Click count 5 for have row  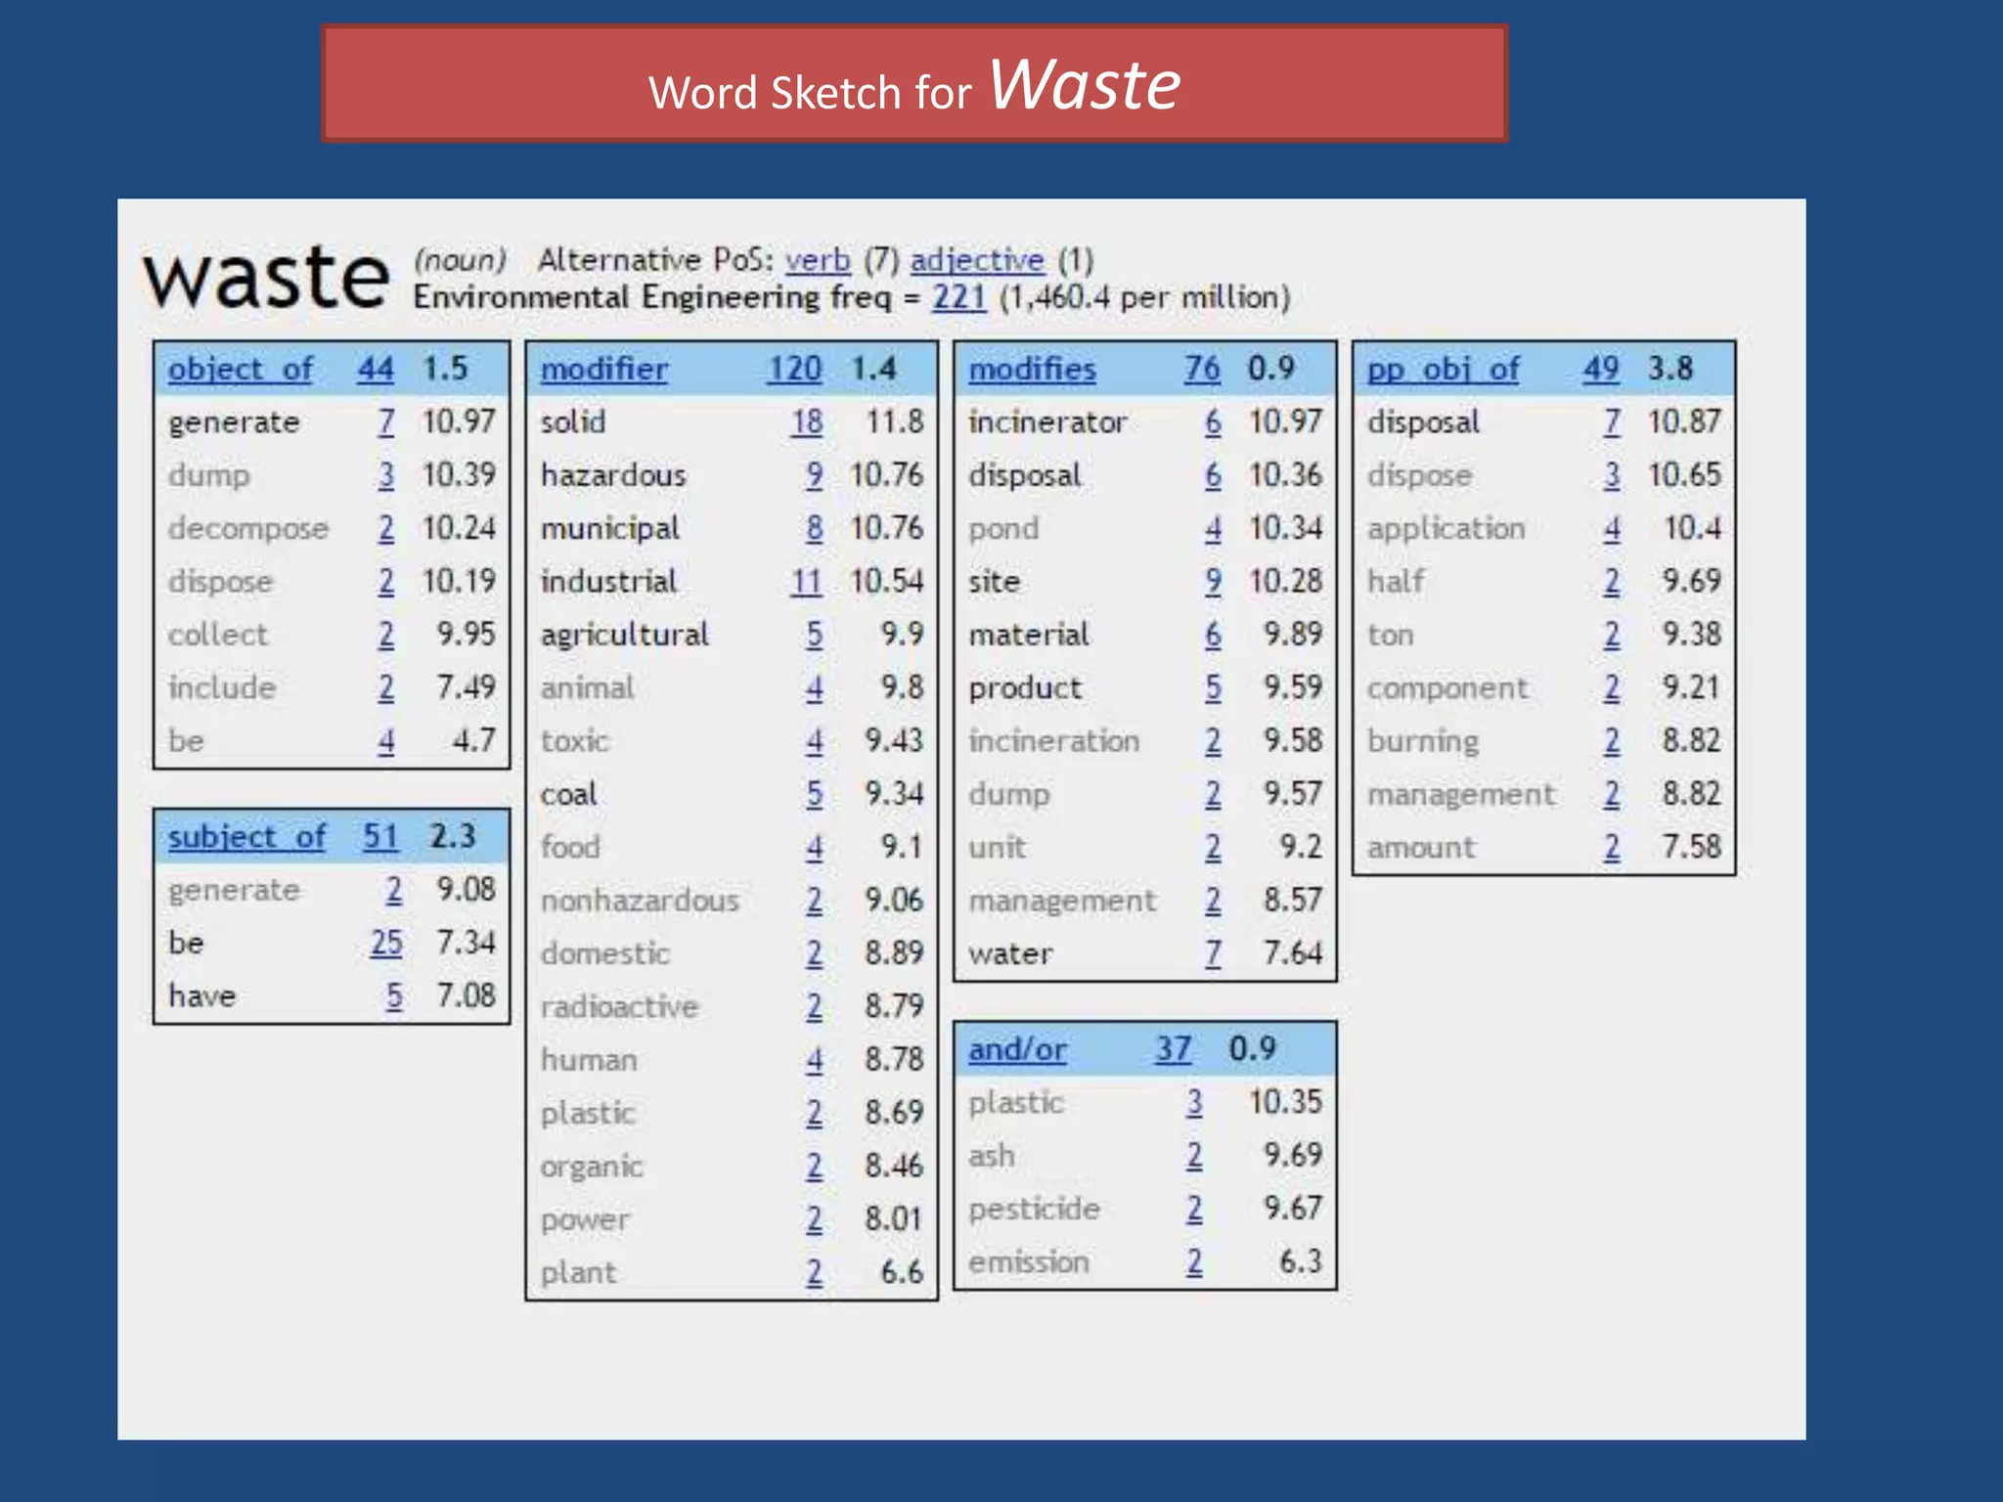[394, 995]
